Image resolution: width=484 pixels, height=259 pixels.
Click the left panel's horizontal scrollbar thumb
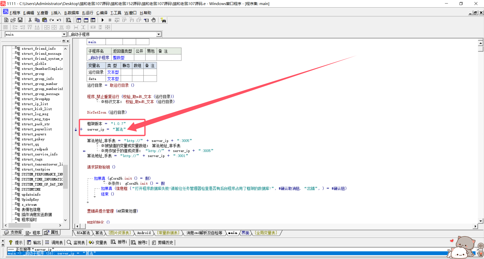coord(23,225)
